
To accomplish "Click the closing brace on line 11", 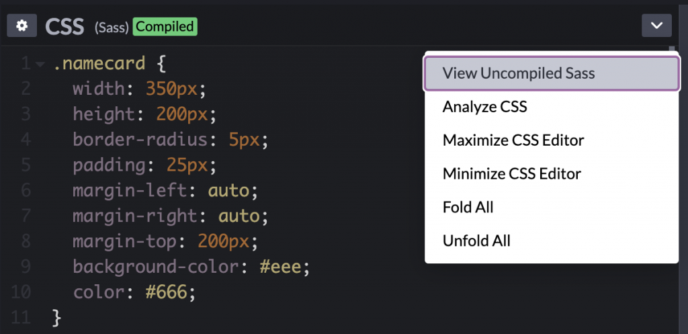I will coord(56,317).
